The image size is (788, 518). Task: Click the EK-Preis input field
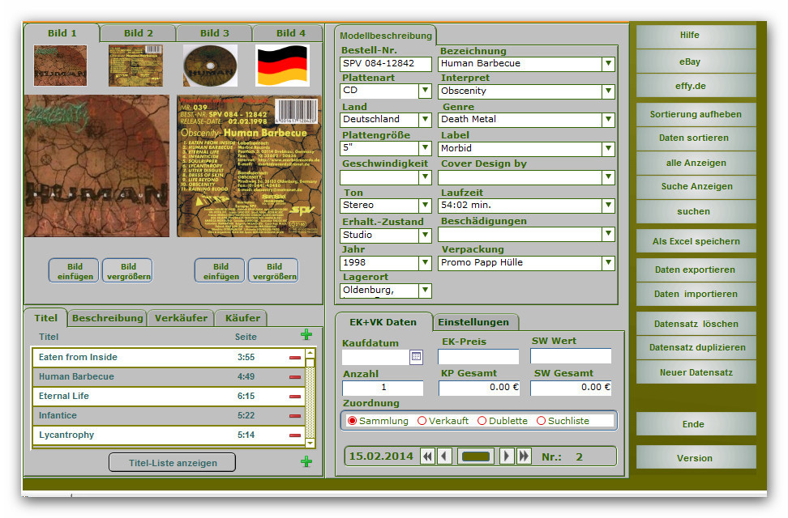(x=478, y=356)
